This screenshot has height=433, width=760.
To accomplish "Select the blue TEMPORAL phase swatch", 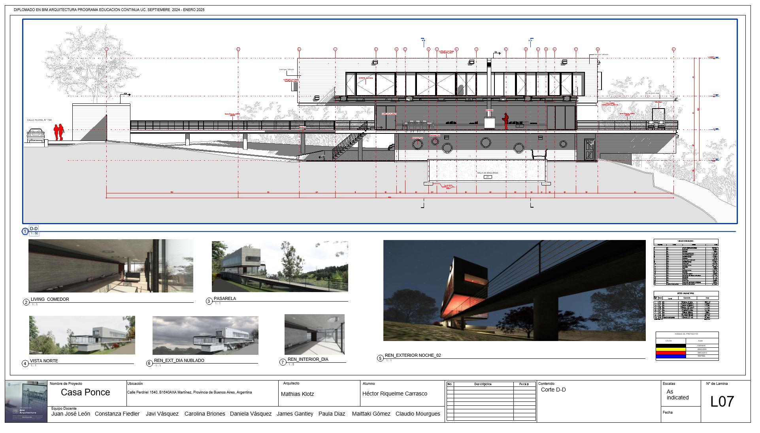I will click(670, 356).
